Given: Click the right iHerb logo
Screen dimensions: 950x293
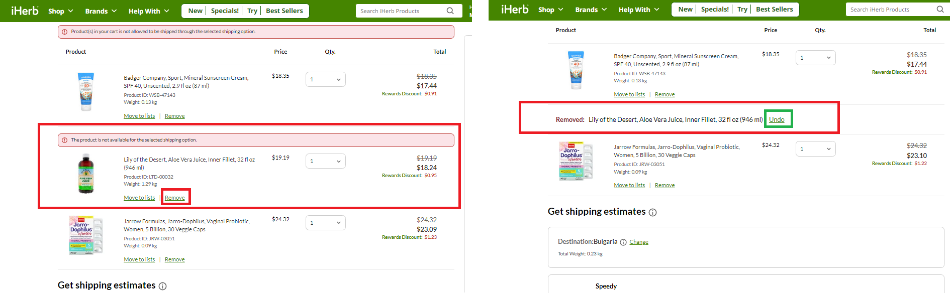Looking at the screenshot, I should tap(515, 9).
